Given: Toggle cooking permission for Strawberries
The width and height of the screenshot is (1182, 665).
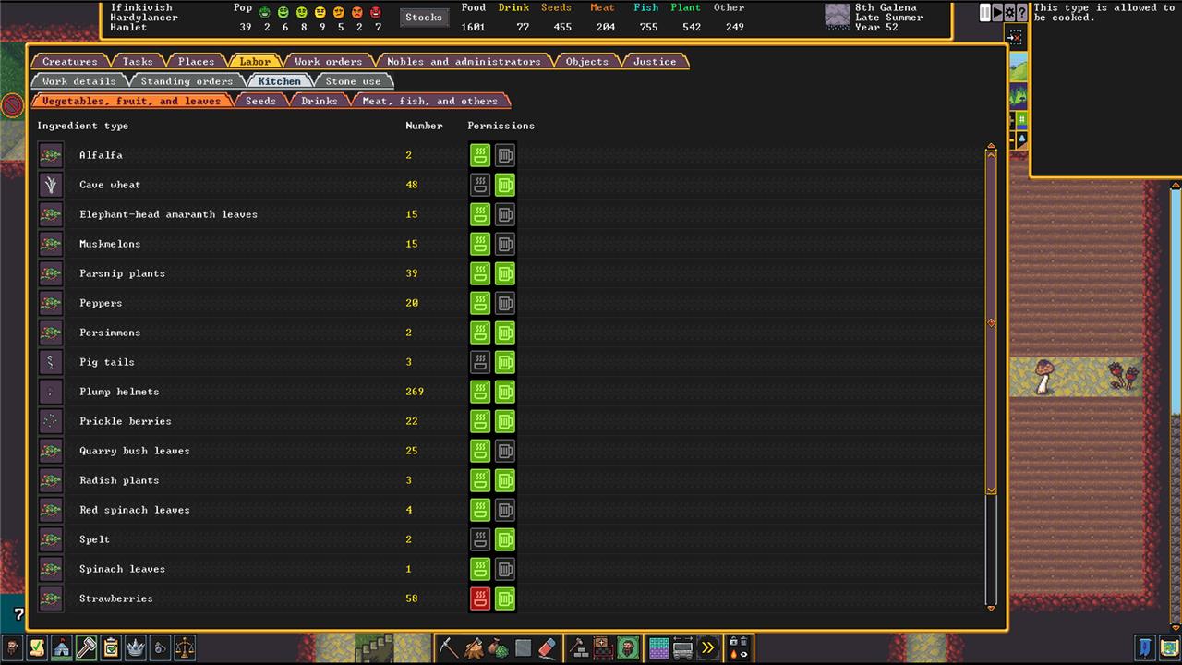Looking at the screenshot, I should 479,598.
